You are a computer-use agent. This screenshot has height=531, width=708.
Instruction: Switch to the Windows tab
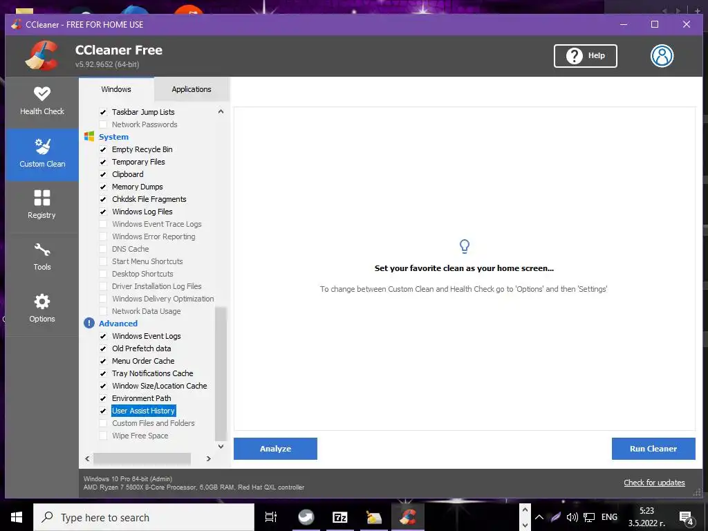click(116, 89)
